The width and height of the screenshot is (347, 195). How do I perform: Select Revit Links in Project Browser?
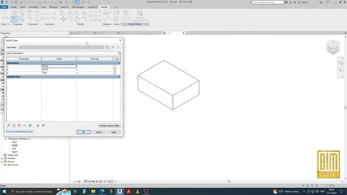tap(13, 165)
